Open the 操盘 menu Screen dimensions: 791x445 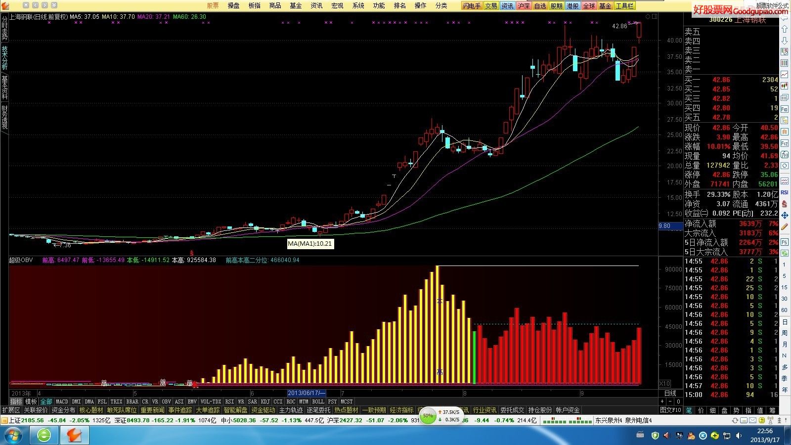pyautogui.click(x=233, y=5)
